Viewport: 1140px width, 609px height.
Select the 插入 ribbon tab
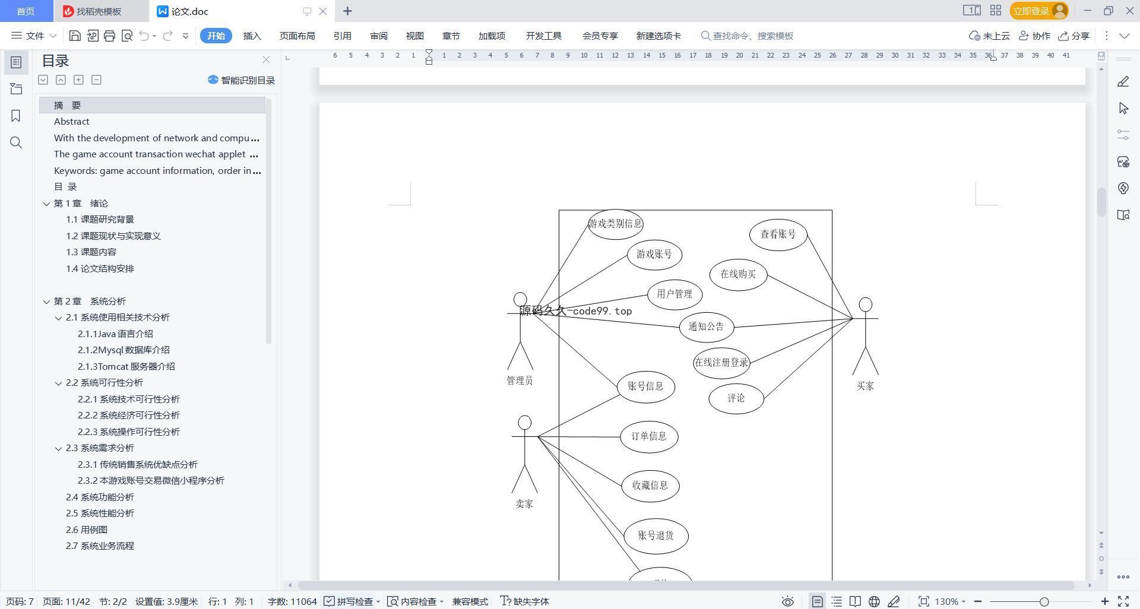(x=252, y=36)
